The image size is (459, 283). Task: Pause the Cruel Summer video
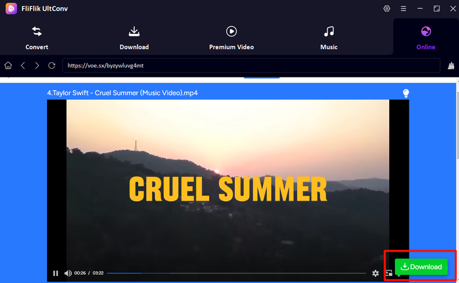(x=56, y=274)
